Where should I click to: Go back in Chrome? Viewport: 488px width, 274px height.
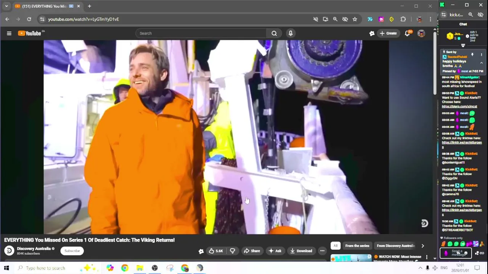pos(7,19)
